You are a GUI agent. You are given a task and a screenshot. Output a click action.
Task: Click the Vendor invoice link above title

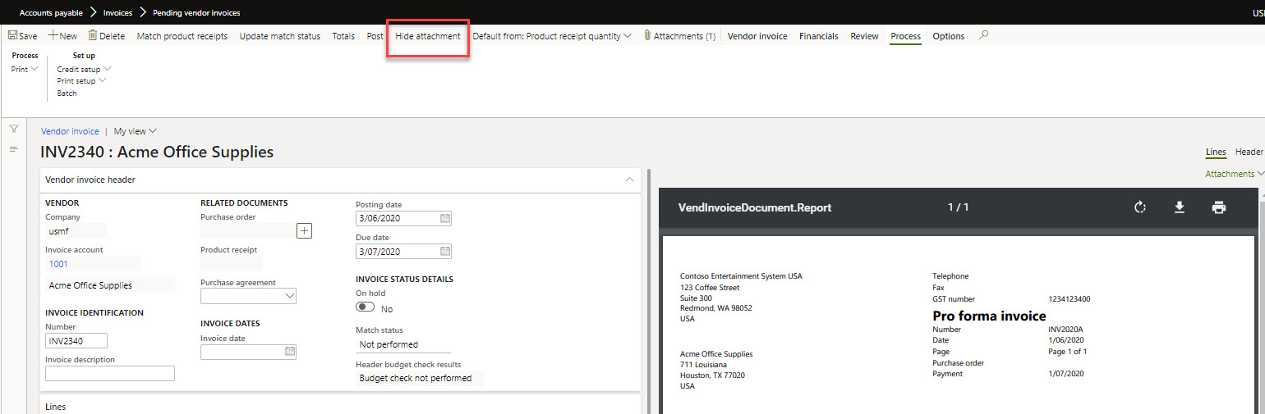70,131
